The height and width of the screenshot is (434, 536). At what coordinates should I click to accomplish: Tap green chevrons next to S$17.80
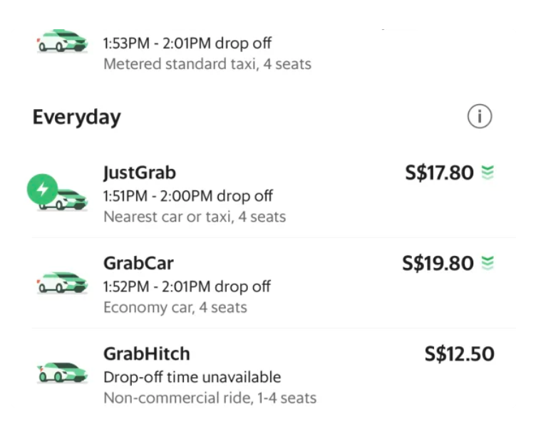488,172
